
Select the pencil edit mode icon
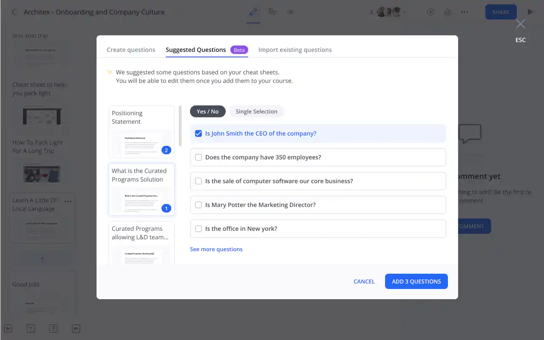point(253,11)
